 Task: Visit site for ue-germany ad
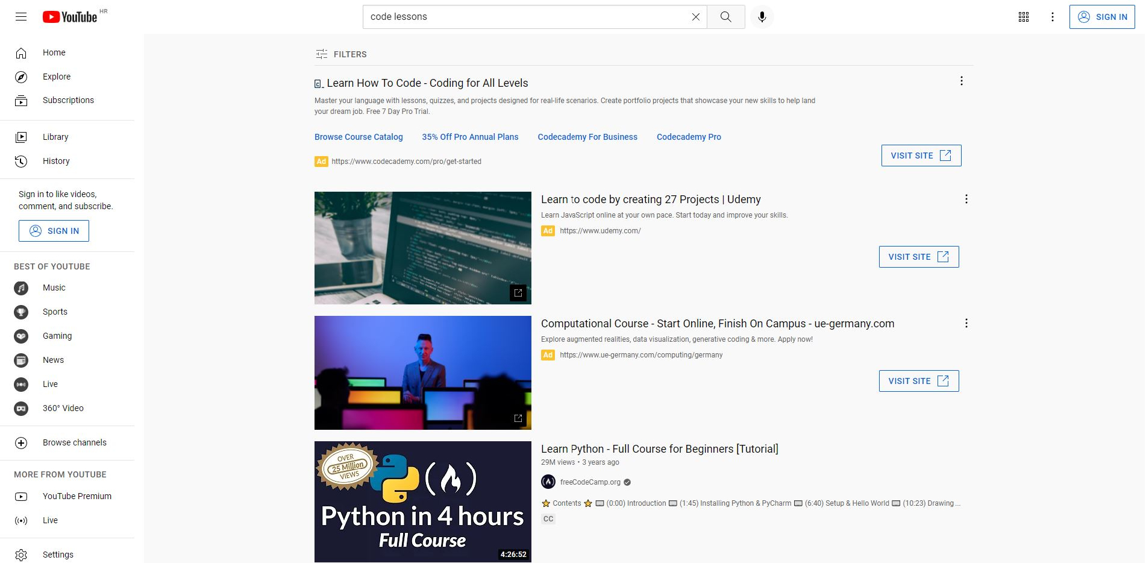coord(919,381)
